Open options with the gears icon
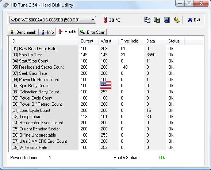Viewport: 211px width, 170px height. pyautogui.click(x=176, y=20)
